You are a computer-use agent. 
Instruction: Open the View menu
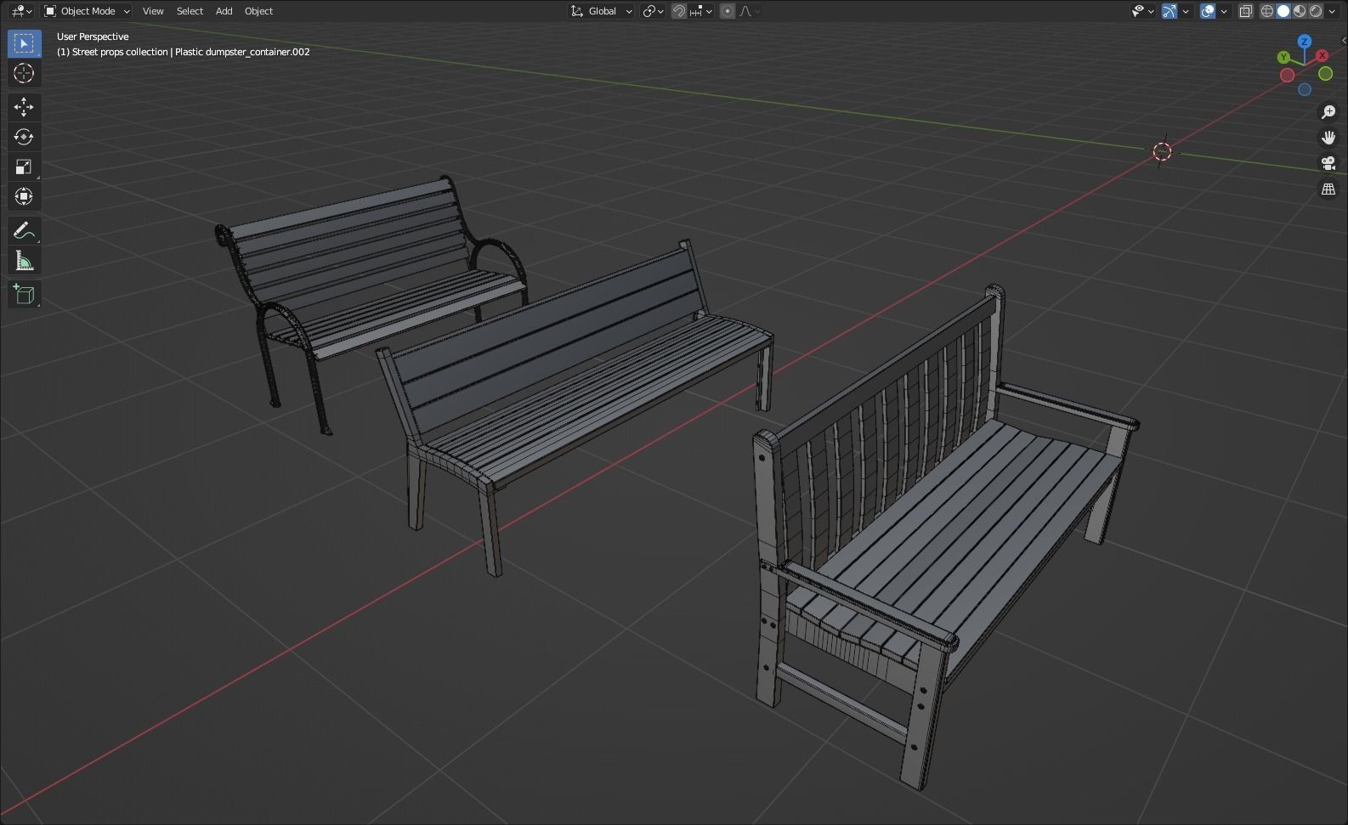pos(153,11)
